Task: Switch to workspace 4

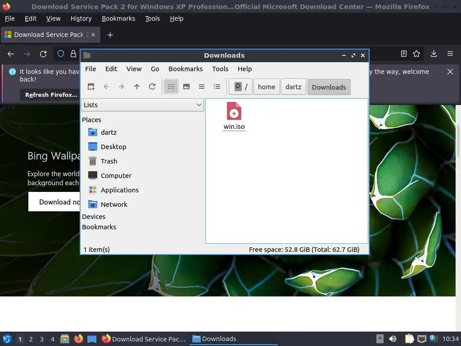Action: 53,339
